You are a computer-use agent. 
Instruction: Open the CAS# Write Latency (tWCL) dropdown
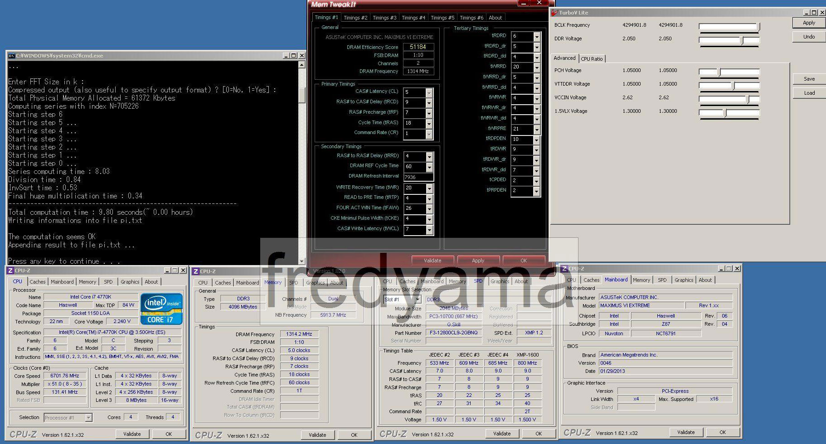[x=429, y=230]
